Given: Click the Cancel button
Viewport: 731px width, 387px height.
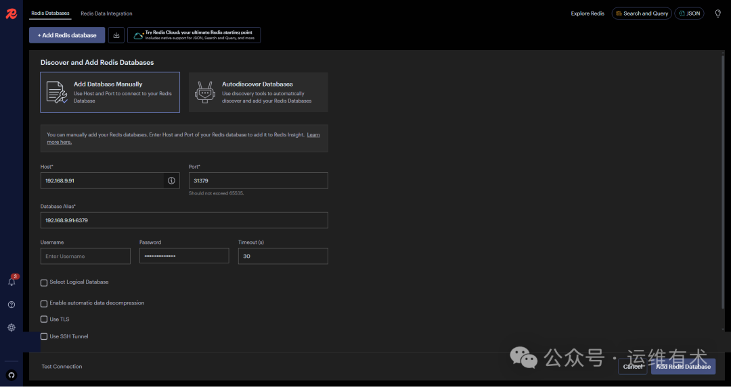Looking at the screenshot, I should (633, 367).
